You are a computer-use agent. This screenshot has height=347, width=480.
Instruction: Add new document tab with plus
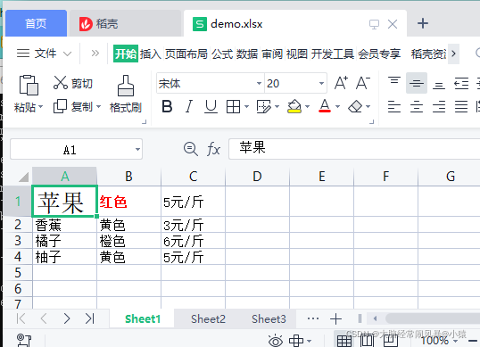pyautogui.click(x=423, y=23)
